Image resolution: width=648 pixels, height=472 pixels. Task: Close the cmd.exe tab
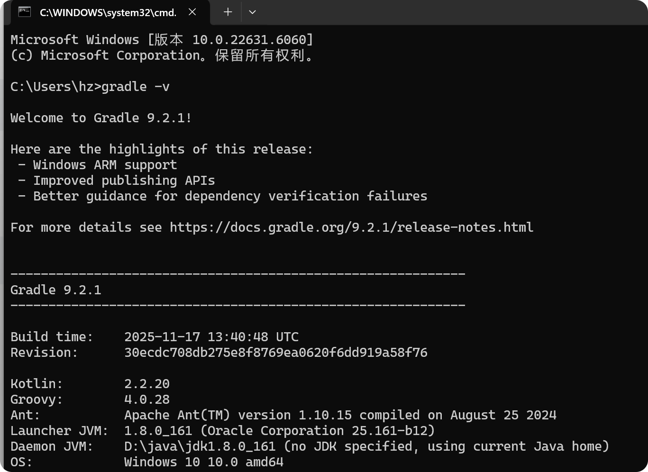(x=192, y=12)
